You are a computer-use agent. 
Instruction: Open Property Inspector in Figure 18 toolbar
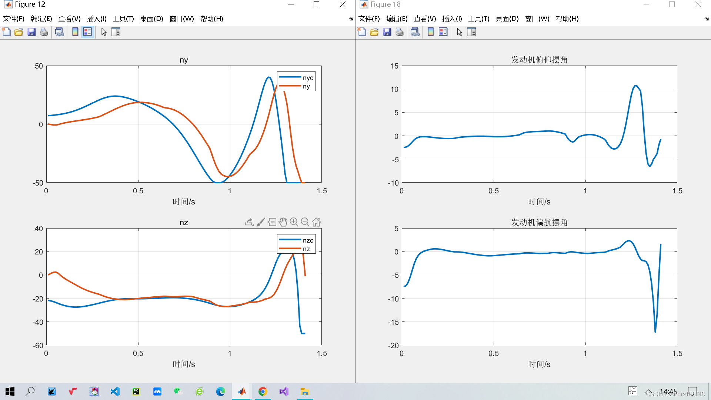pyautogui.click(x=471, y=32)
